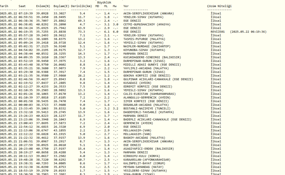Click the Büyüklük heading text
The width and height of the screenshot is (285, 175).
click(x=105, y=2)
